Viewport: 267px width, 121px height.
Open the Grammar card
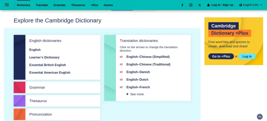pos(57,88)
